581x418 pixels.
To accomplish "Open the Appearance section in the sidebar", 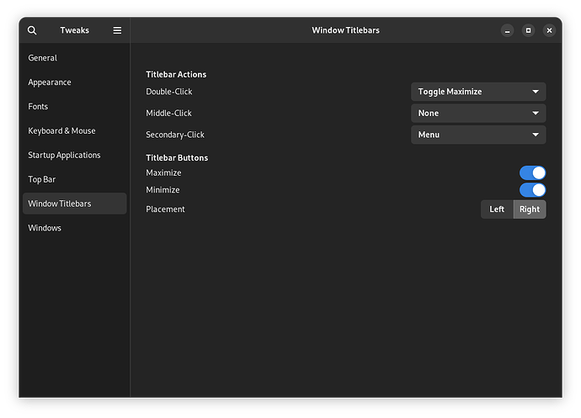I will pyautogui.click(x=50, y=82).
